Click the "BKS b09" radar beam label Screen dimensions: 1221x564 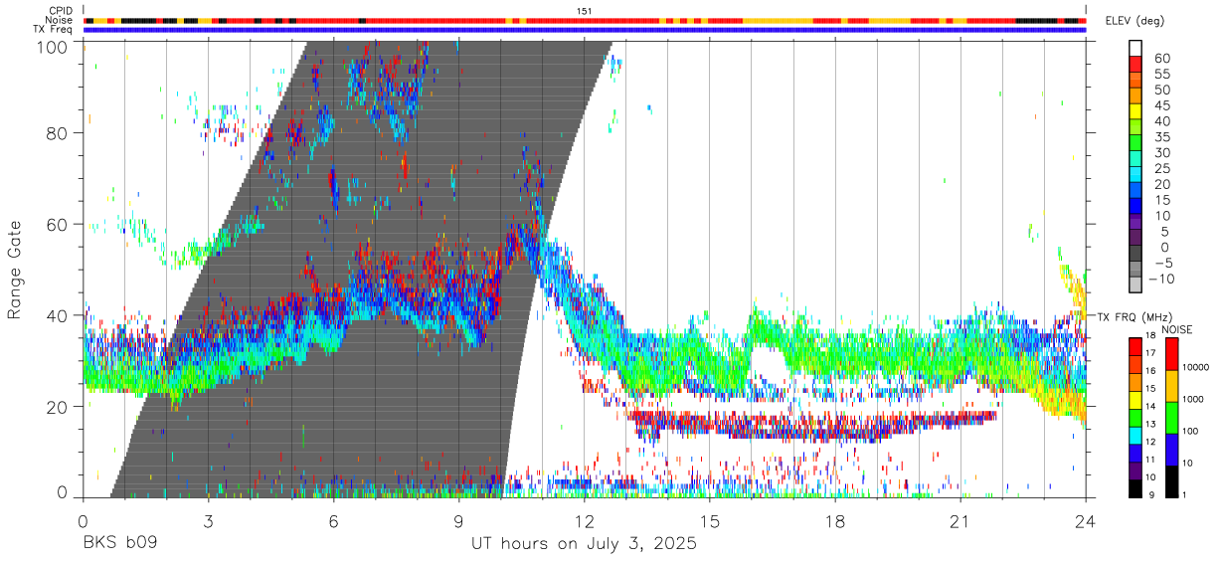tap(119, 544)
